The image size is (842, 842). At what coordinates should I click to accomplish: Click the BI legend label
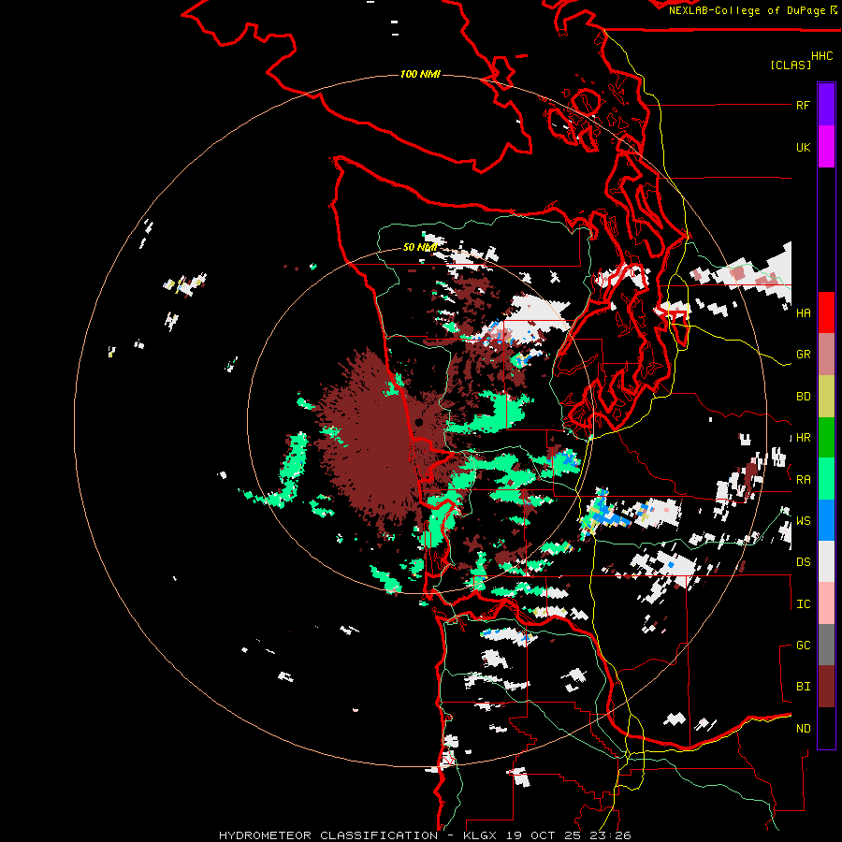[x=803, y=687]
